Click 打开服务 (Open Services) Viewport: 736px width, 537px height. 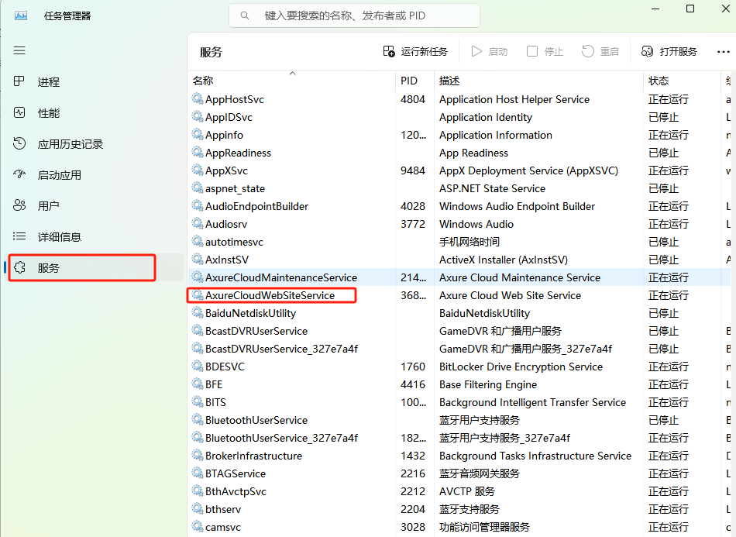pyautogui.click(x=669, y=52)
